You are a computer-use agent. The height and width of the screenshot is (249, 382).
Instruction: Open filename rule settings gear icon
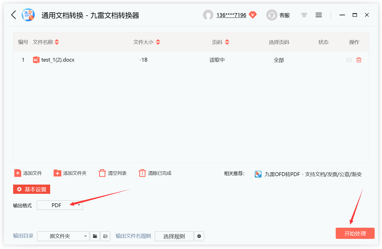click(x=199, y=236)
